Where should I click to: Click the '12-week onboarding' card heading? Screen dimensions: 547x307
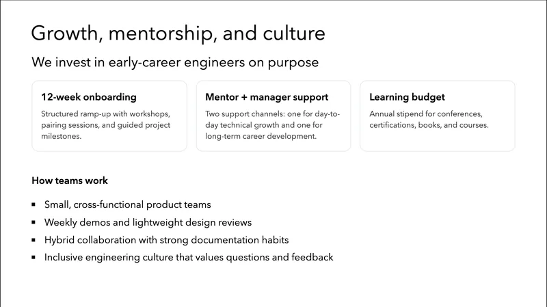pos(88,97)
